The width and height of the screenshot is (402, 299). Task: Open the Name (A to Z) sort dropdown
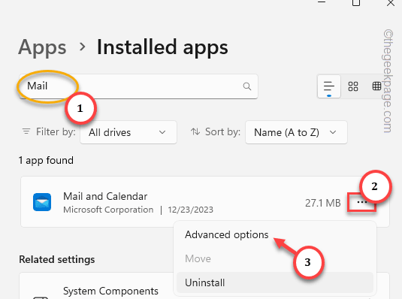296,132
